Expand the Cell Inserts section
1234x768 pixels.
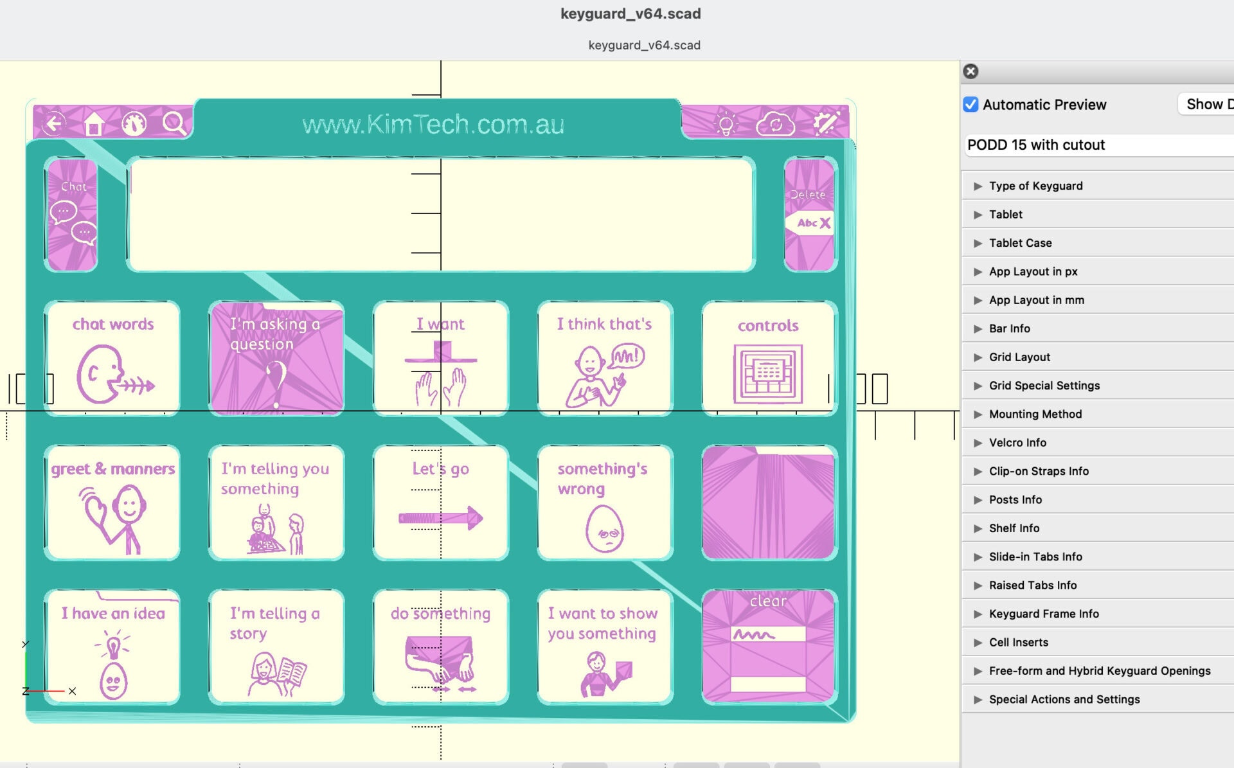click(1098, 643)
